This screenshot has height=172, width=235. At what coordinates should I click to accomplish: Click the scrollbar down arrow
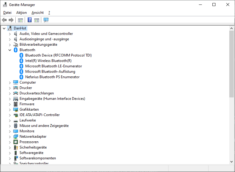coord(232,162)
